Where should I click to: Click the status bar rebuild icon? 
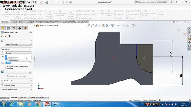[x=160, y=100]
